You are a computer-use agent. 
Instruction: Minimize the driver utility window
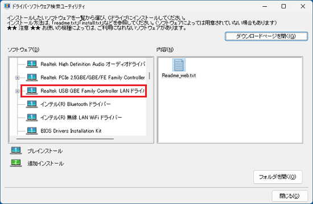point(265,6)
